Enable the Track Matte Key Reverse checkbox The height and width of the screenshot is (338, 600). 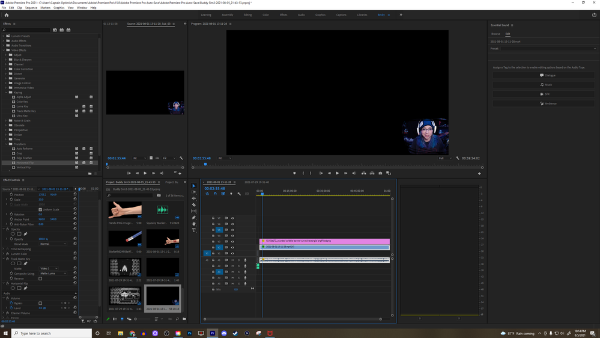point(40,278)
